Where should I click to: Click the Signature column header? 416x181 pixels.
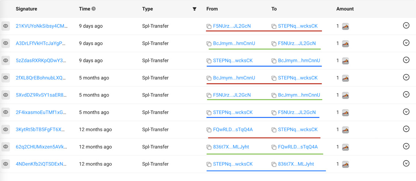[26, 9]
